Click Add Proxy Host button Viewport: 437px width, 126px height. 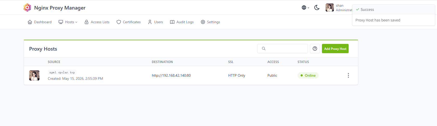click(335, 49)
